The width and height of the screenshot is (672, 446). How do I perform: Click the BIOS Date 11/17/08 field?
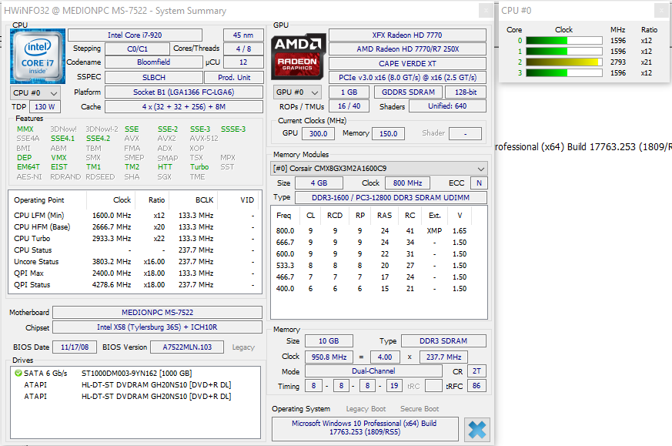[75, 347]
